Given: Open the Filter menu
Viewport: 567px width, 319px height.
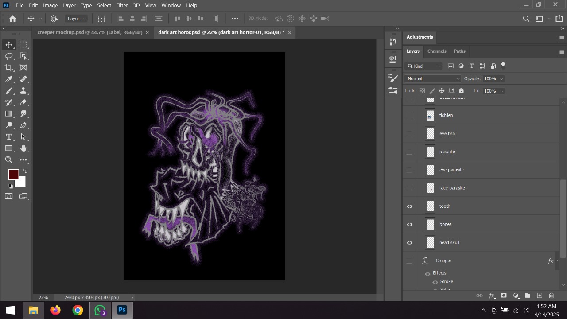Looking at the screenshot, I should tap(122, 5).
